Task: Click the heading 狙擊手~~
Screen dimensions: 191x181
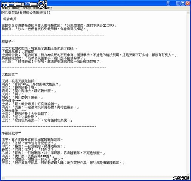Action: 8,42
